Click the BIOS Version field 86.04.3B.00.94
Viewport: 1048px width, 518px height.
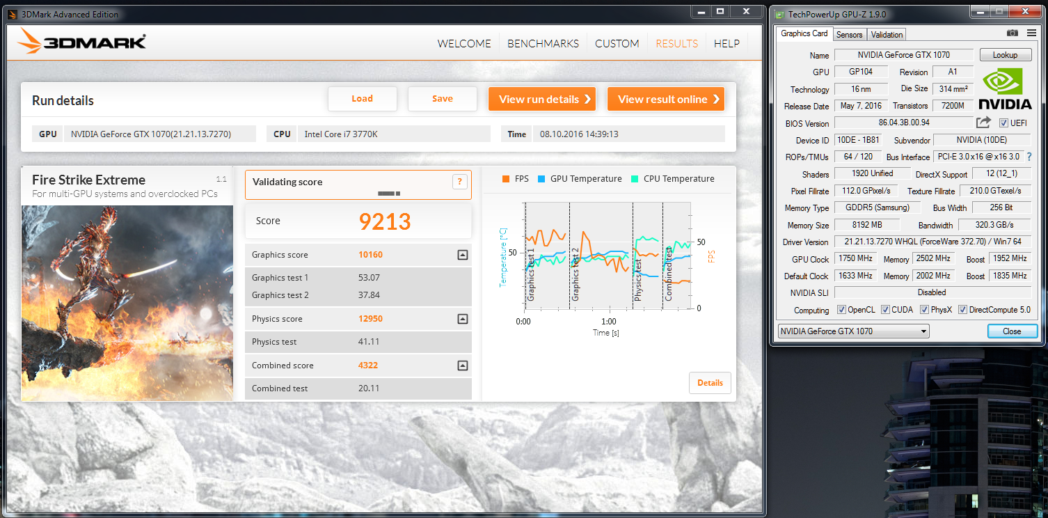point(904,123)
